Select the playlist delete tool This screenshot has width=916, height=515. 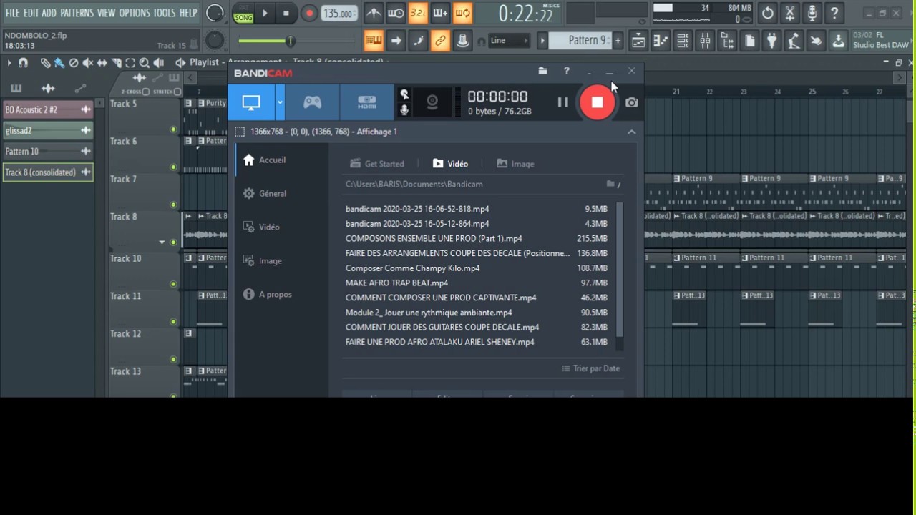click(x=73, y=63)
